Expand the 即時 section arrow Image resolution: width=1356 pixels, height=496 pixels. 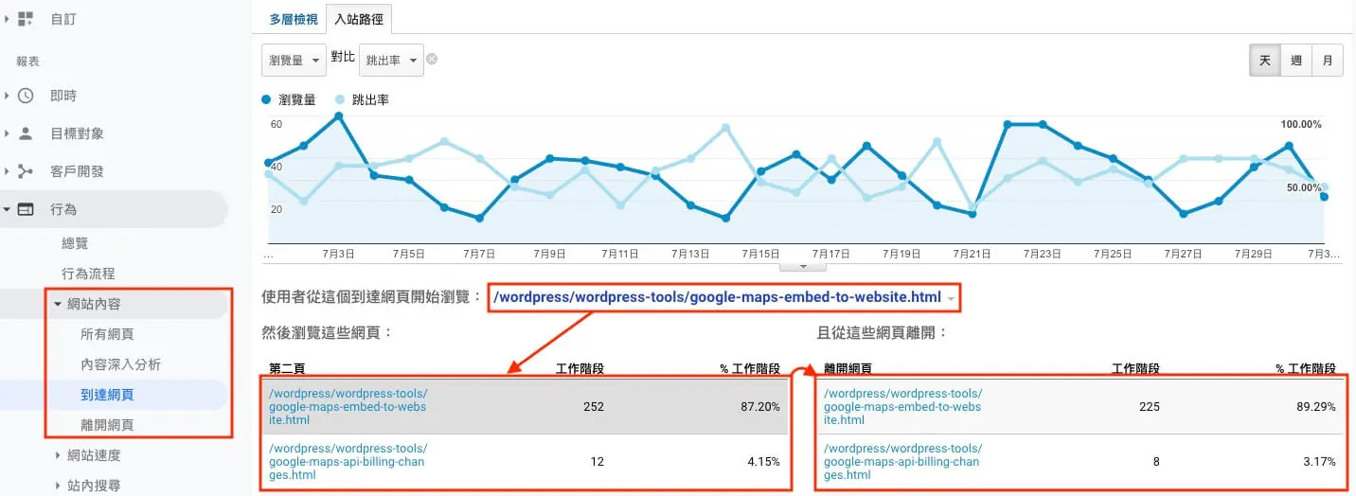pos(7,96)
